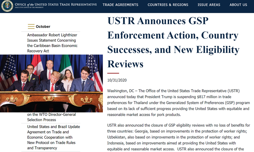The width and height of the screenshot is (254, 152).
Task: Click the three-line menu icon beside October
Action: 31,27
